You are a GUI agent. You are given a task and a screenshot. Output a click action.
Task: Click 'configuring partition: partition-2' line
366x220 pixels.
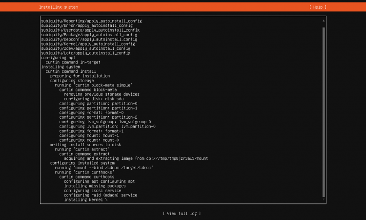[x=98, y=117]
